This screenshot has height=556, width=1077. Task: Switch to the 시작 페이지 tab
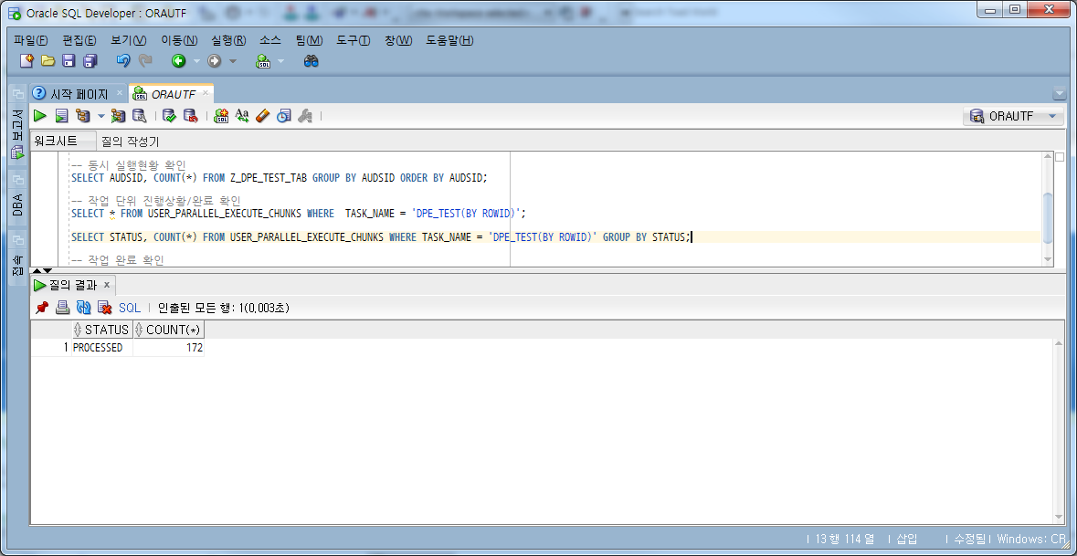coord(79,94)
